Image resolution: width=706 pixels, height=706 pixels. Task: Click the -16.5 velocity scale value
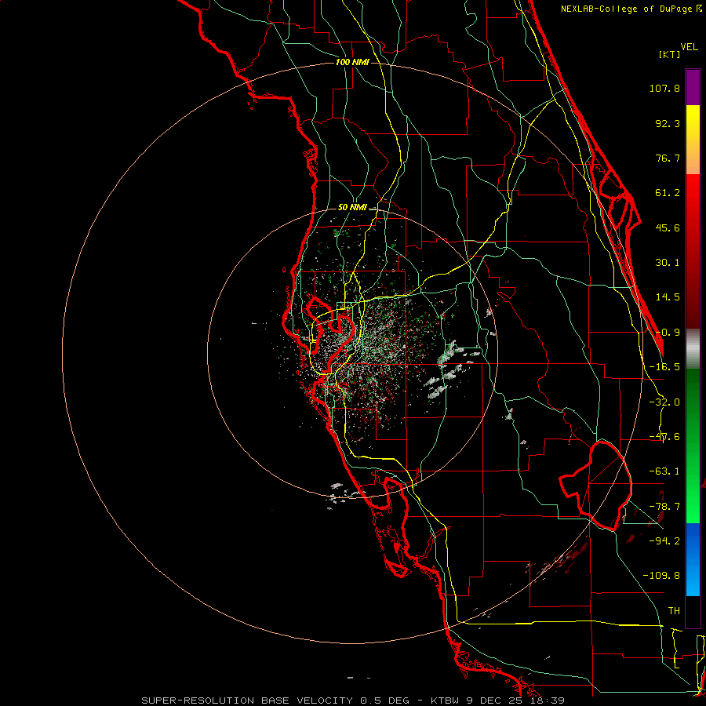tap(664, 367)
